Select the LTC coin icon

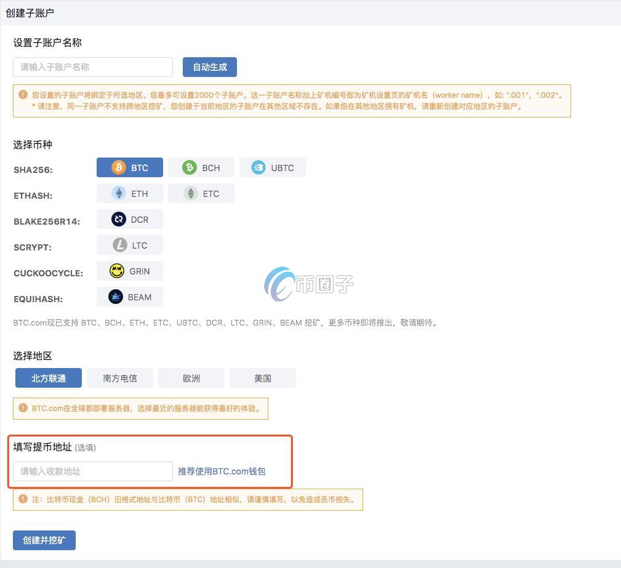click(x=118, y=245)
